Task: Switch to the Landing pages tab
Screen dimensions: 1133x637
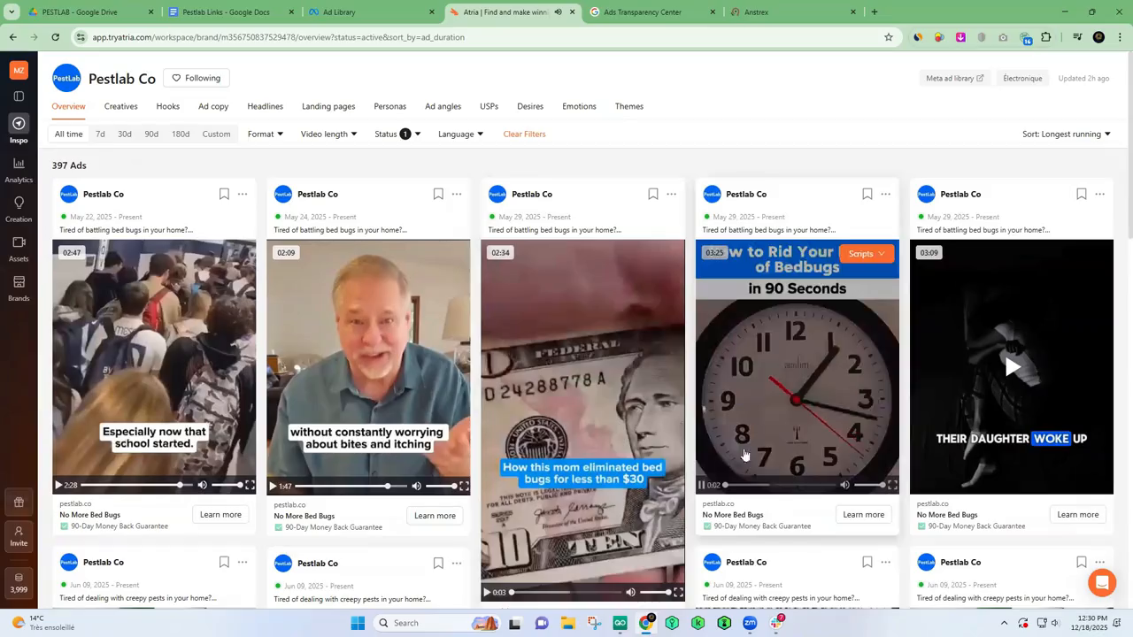Action: click(328, 106)
